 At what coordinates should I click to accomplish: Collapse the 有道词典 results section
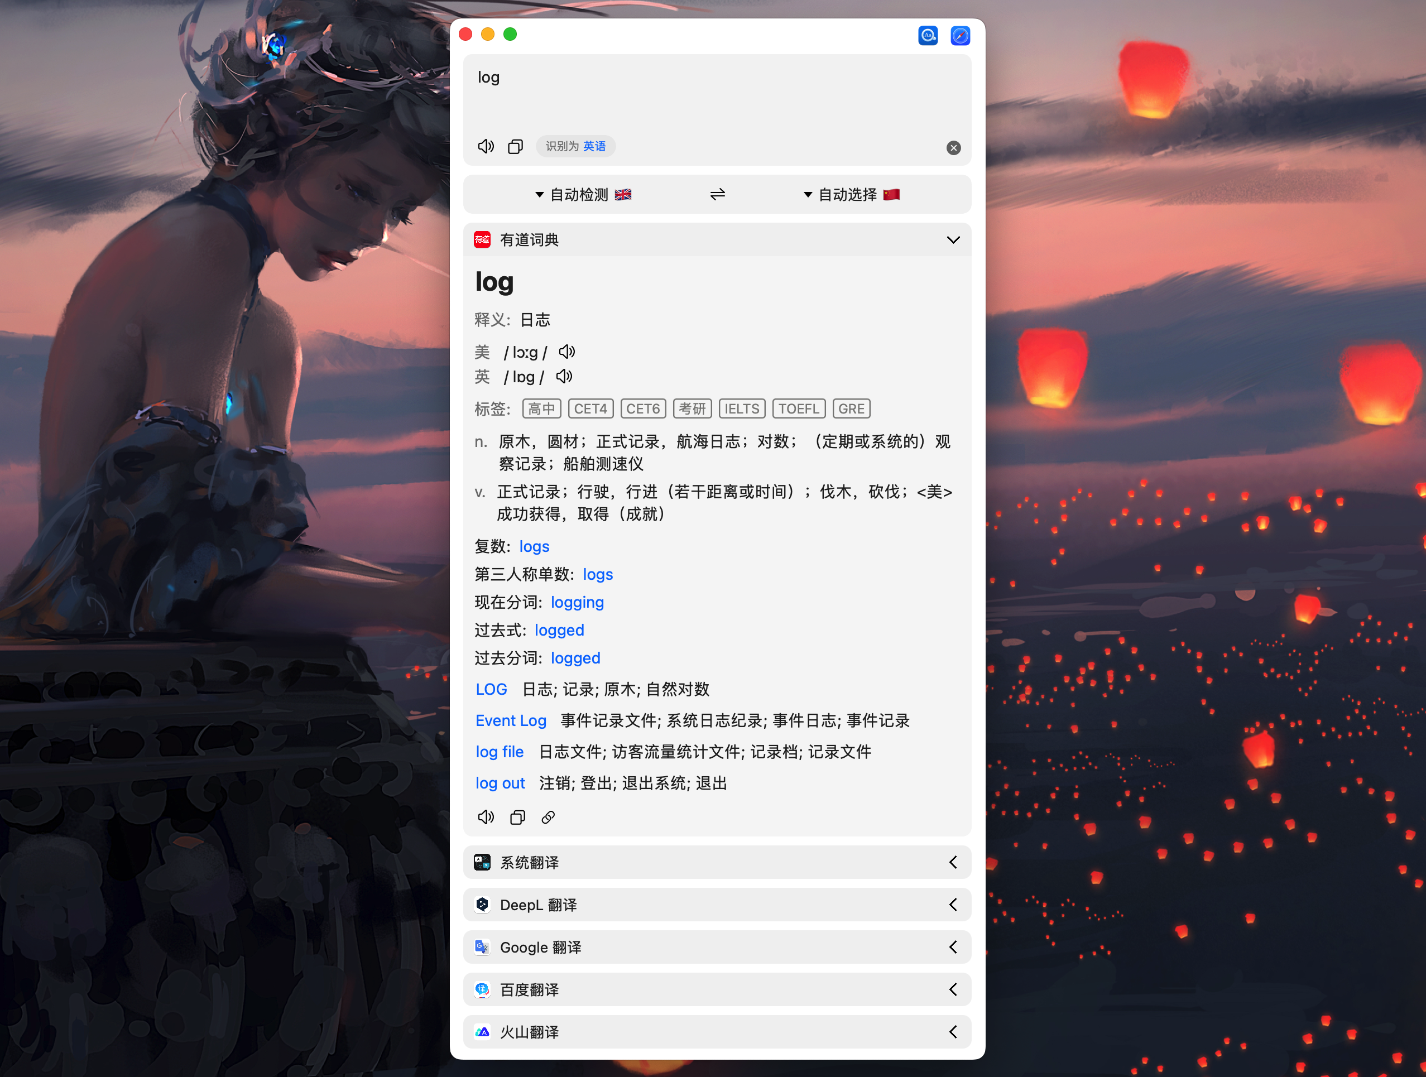(953, 240)
